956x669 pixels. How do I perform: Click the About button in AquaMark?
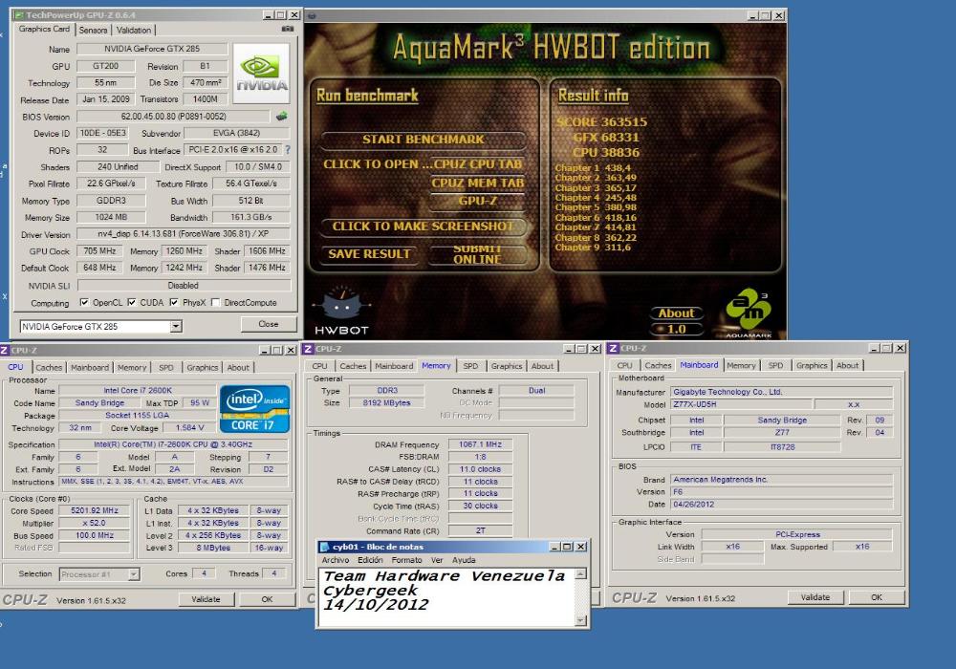point(676,313)
